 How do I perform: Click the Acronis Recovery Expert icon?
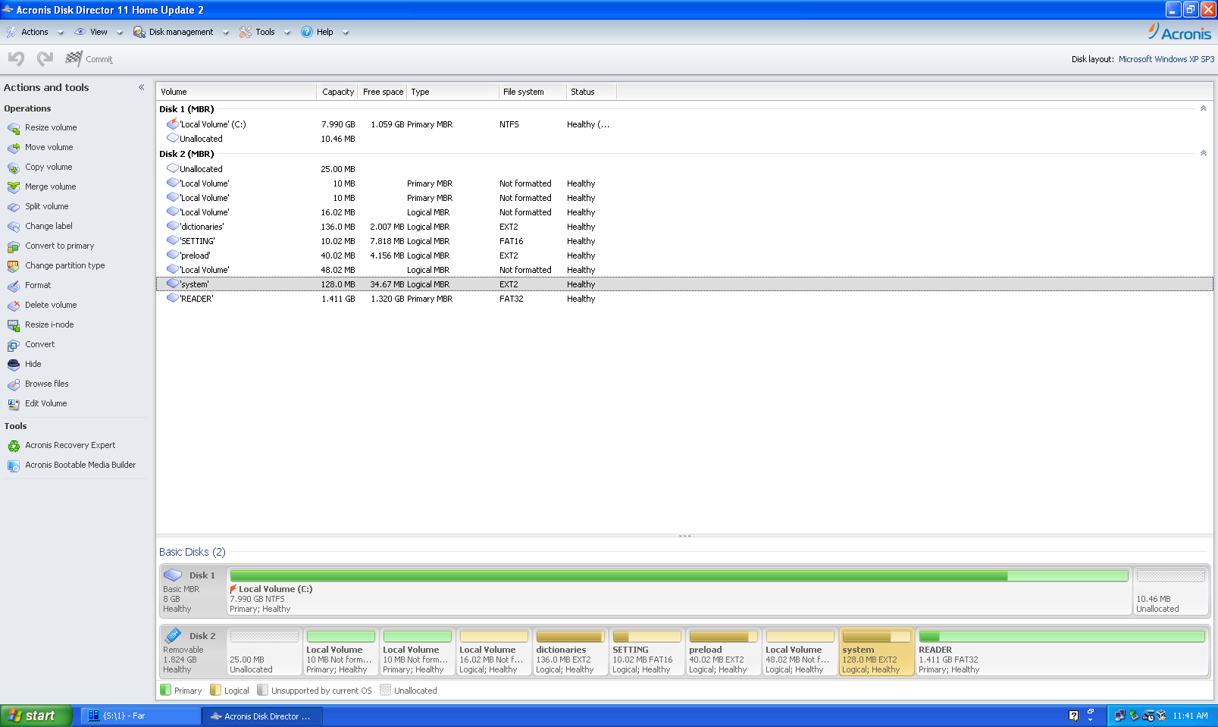(13, 446)
